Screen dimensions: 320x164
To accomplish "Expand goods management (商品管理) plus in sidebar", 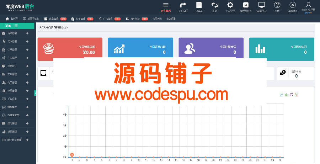I will tap(27, 33).
